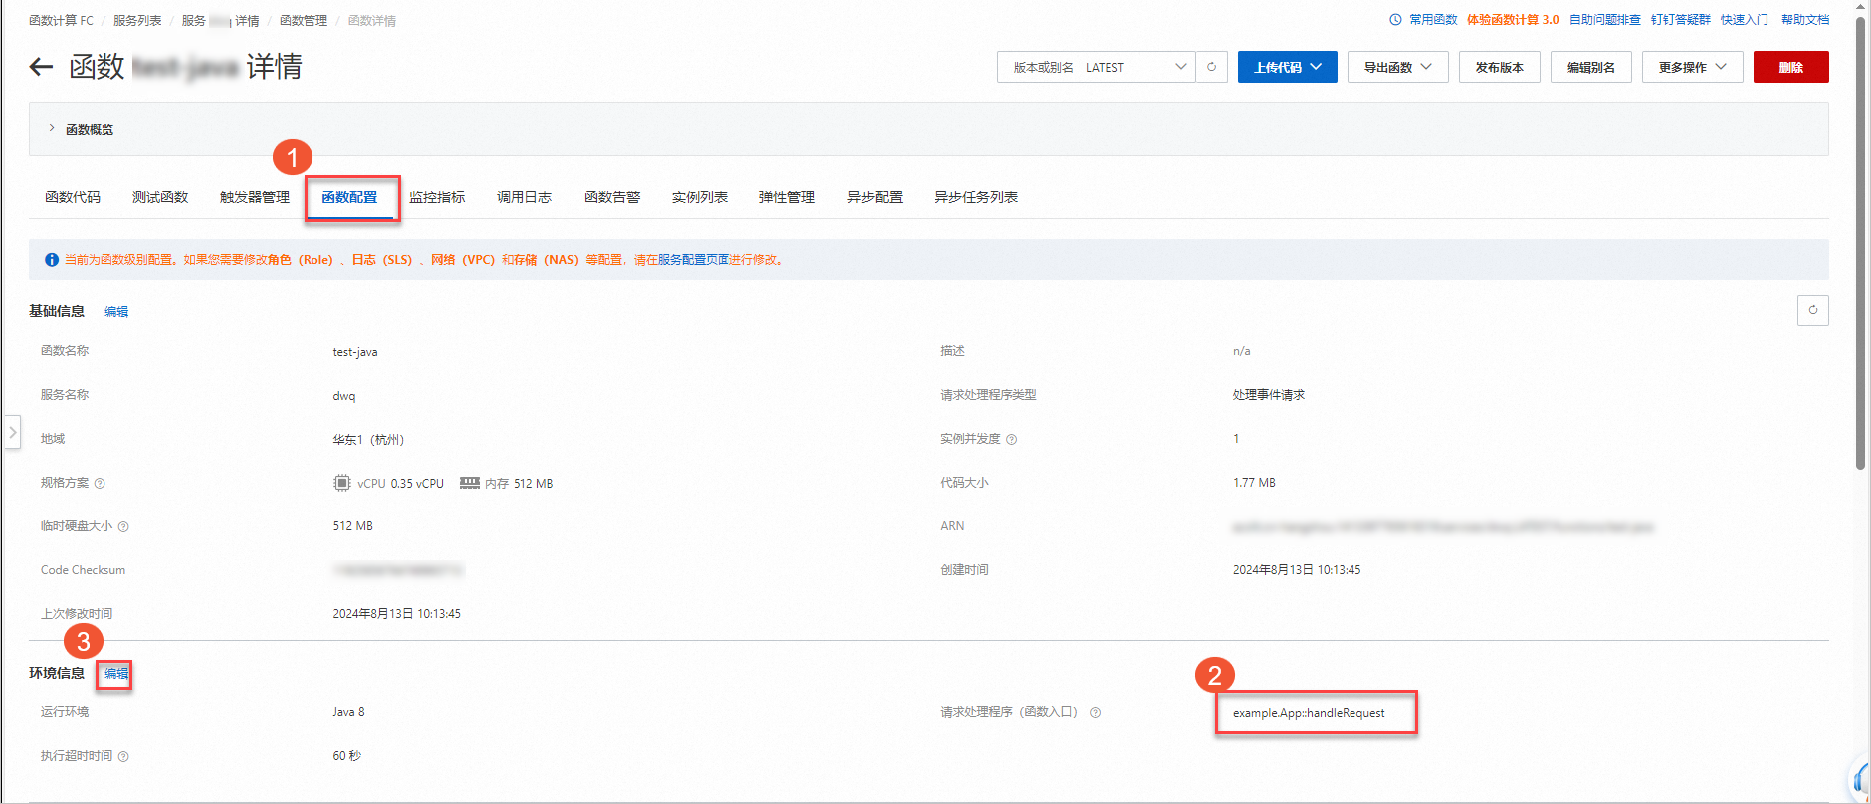This screenshot has height=804, width=1871.
Task: Click the runtime value Java 8
Action: [348, 712]
